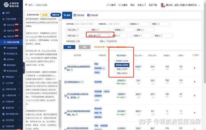Click the yellow button beside 文案分析结果

pyautogui.click(x=45, y=15)
